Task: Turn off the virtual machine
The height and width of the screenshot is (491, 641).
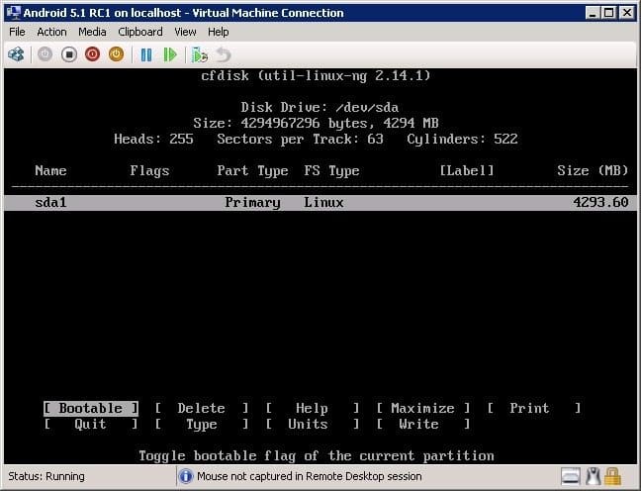Action: pyautogui.click(x=69, y=54)
